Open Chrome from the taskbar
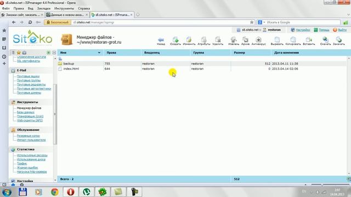The width and height of the screenshot is (351, 197). (x=54, y=192)
